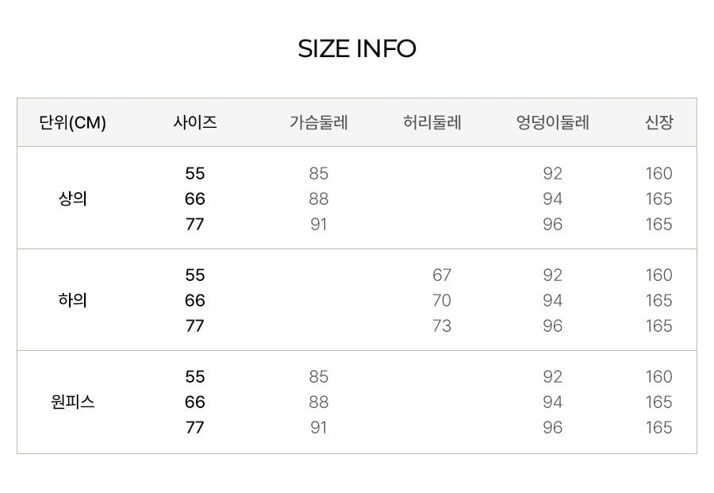Select the 가슴둘레 column header

(x=319, y=122)
